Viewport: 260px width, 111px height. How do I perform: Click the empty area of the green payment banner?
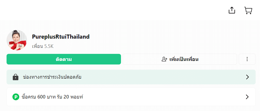tap(162, 77)
